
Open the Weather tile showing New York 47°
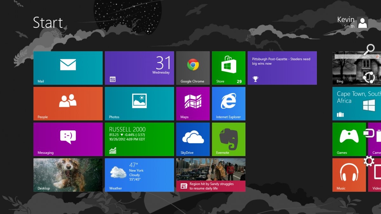point(139,175)
